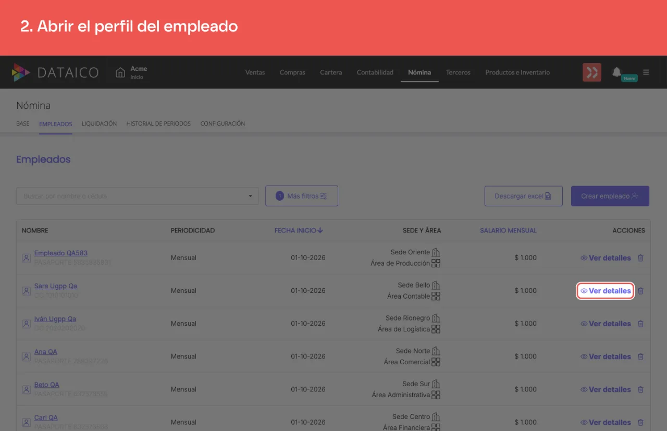The height and width of the screenshot is (431, 667).
Task: Click person icon beside Iván Ugpp Qa
Action: [26, 324]
